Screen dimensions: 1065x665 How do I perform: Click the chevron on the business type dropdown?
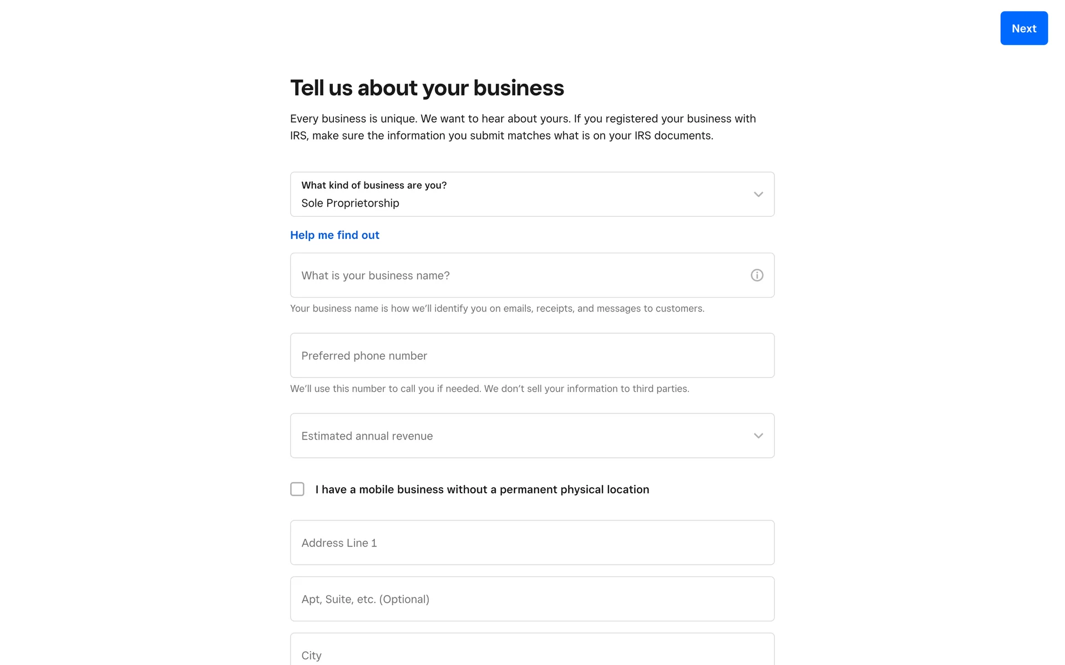[x=758, y=195]
